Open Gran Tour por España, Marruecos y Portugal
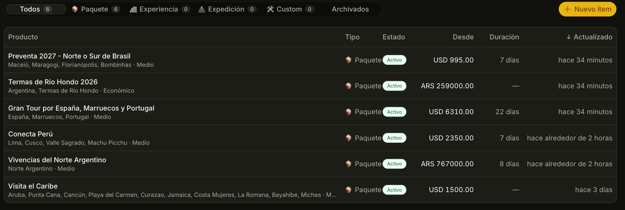The width and height of the screenshot is (625, 210). 81,108
